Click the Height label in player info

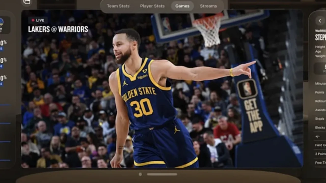pyautogui.click(x=320, y=47)
